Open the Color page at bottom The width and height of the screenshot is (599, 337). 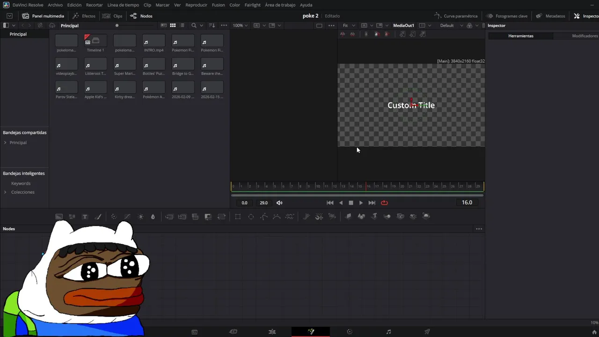click(x=349, y=331)
